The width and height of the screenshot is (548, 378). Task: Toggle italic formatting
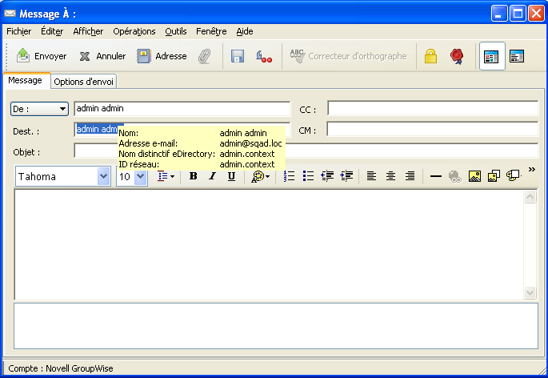pos(212,176)
